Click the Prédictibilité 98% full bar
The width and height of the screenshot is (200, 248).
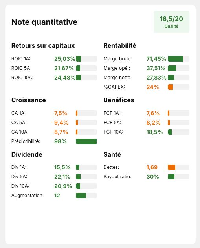86,141
